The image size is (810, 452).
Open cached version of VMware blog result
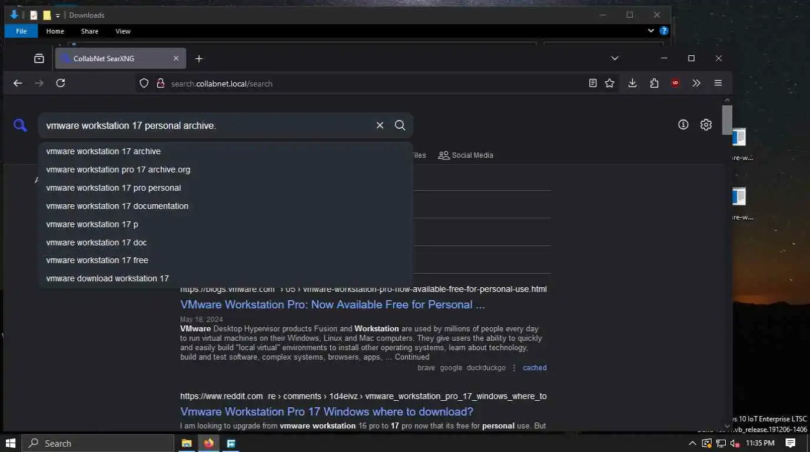point(535,368)
